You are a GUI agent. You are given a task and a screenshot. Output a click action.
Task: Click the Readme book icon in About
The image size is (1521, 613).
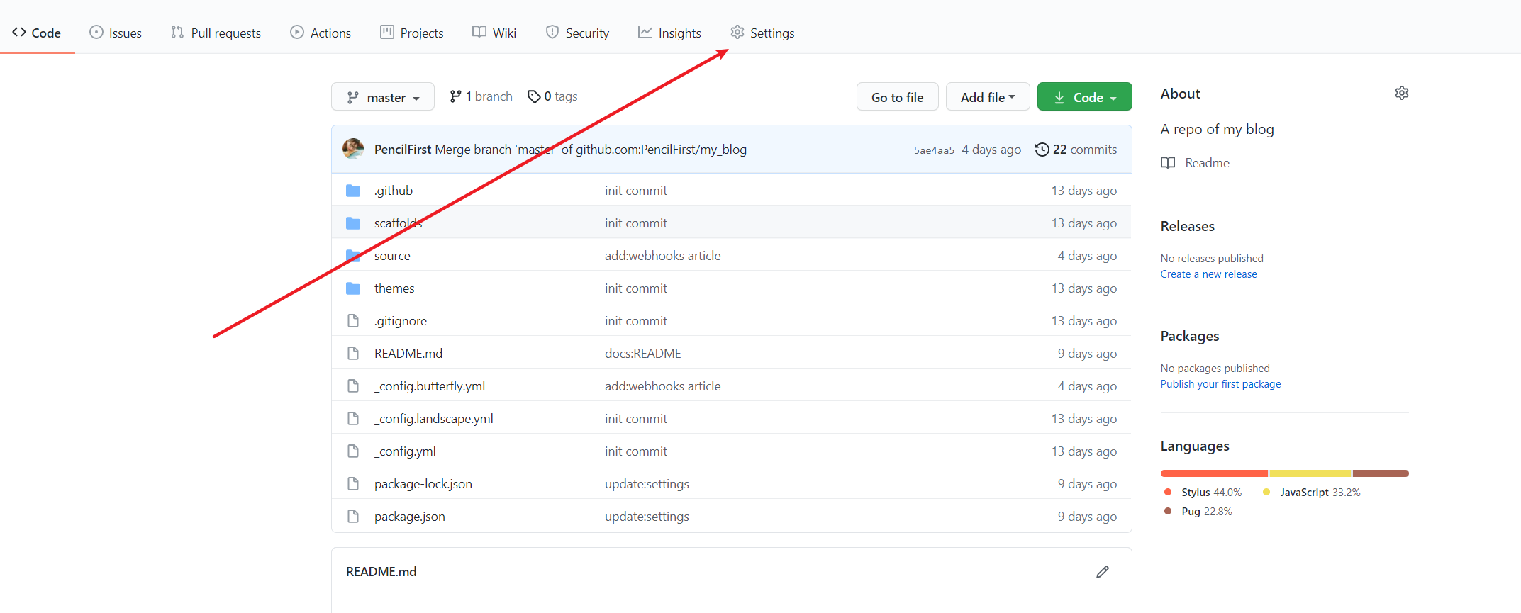pos(1168,163)
